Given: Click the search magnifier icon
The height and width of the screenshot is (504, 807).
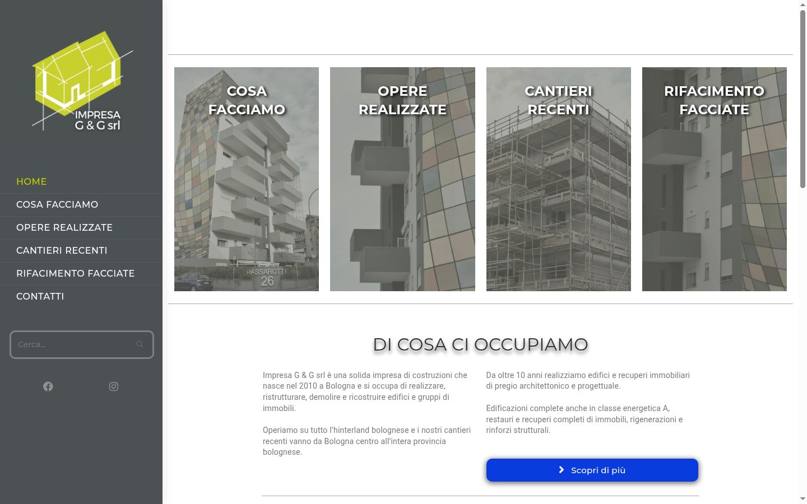Looking at the screenshot, I should click(140, 344).
